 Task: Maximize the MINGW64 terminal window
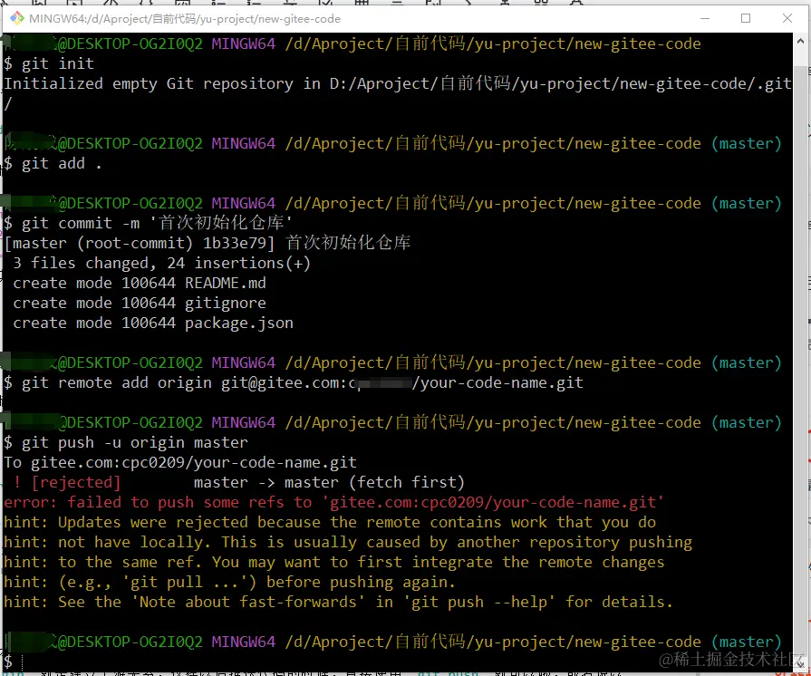click(746, 19)
